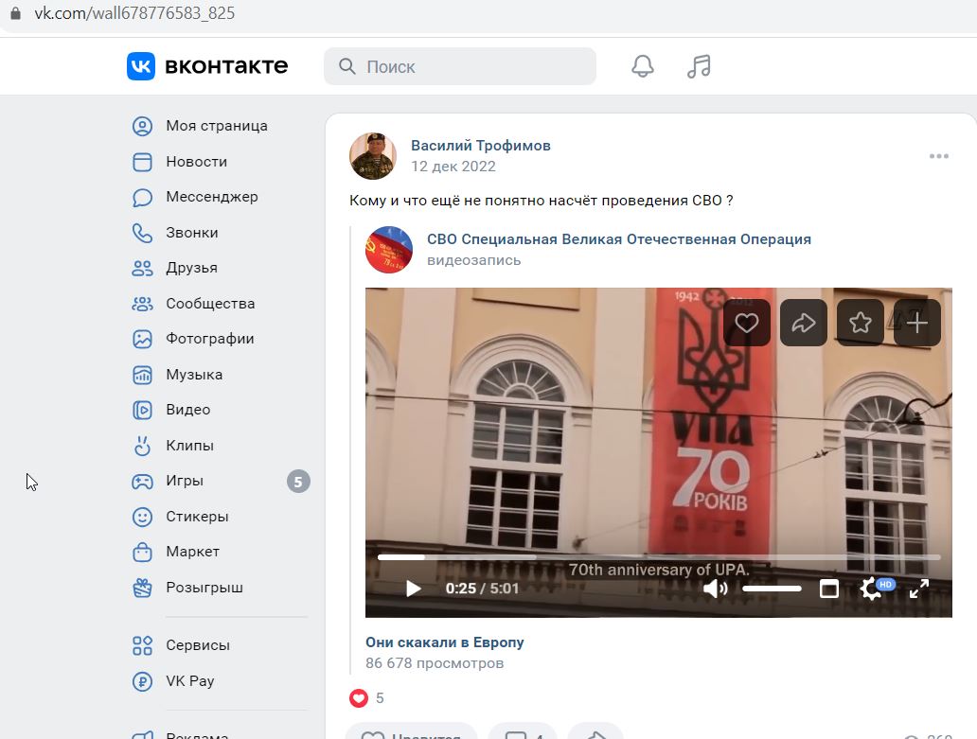Image resolution: width=977 pixels, height=739 pixels.
Task: Open Мессенджер from sidebar
Action: point(212,197)
